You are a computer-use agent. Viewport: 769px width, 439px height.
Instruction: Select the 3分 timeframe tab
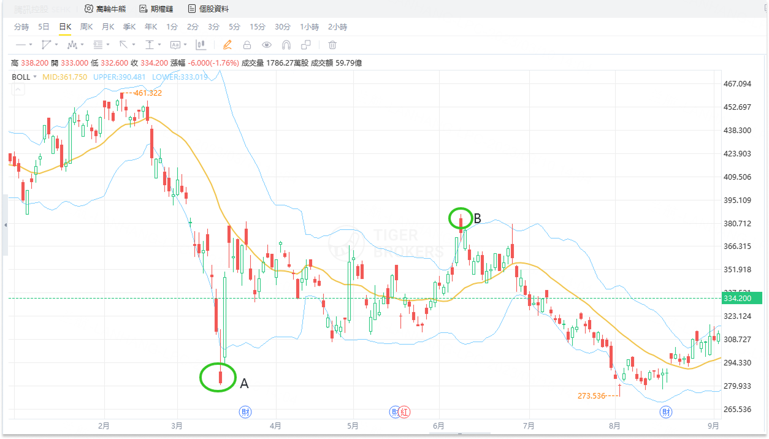213,27
